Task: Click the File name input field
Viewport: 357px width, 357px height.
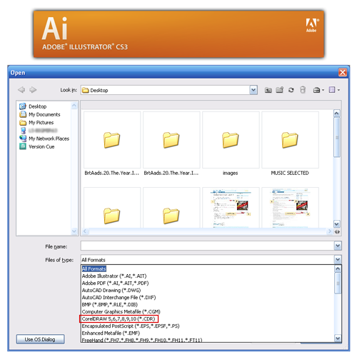Action: coord(207,246)
